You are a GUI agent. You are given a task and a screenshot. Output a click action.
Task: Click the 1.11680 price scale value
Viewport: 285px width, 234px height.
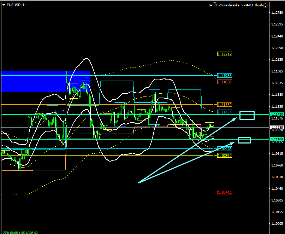[277, 95]
